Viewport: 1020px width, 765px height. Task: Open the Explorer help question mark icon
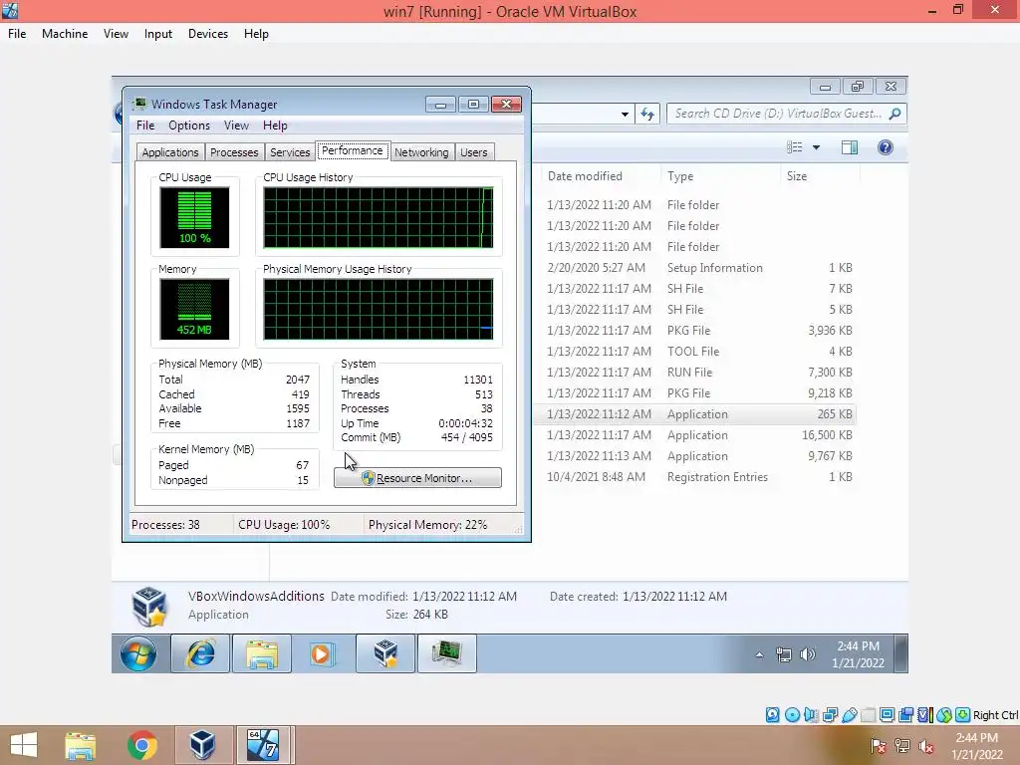pos(885,147)
